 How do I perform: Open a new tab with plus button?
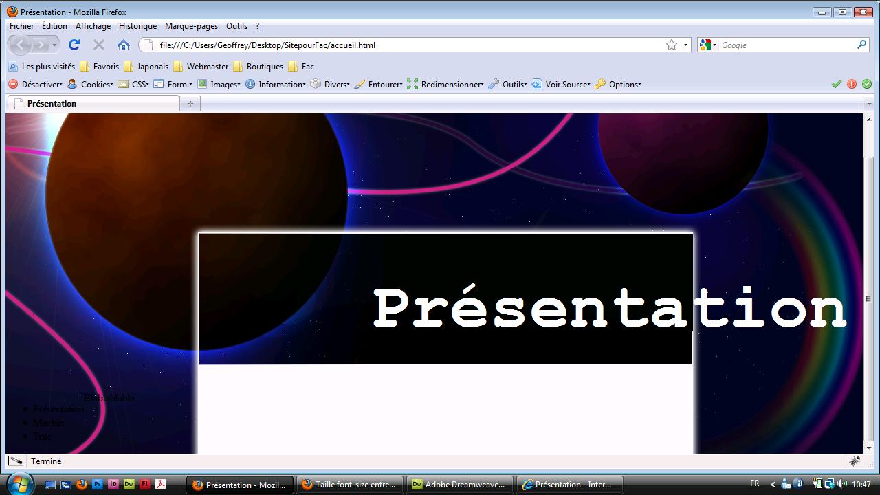[190, 104]
